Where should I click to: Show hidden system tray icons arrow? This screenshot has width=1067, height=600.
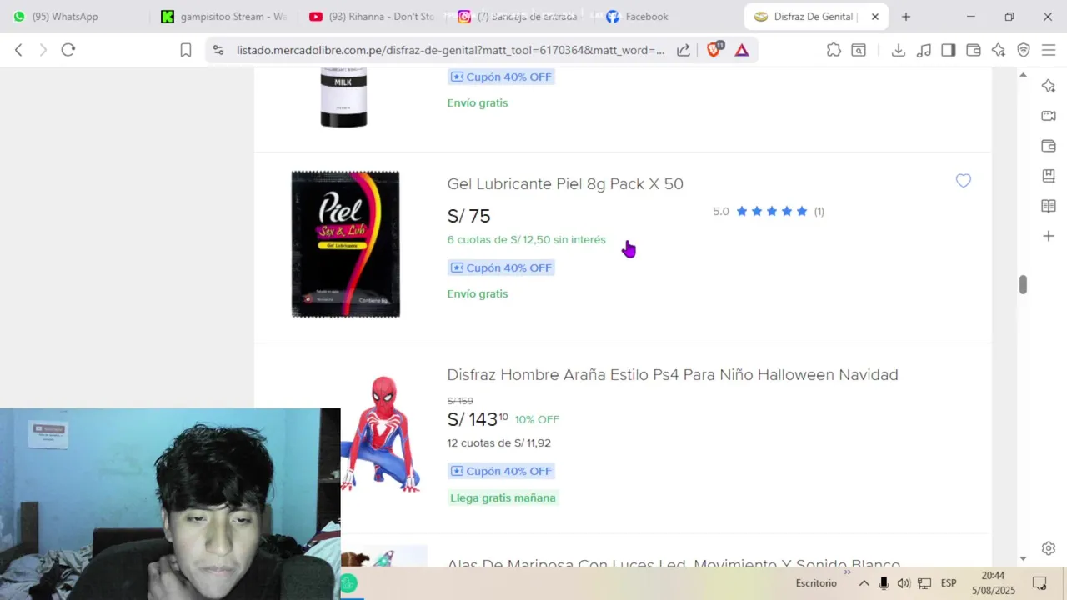(864, 583)
